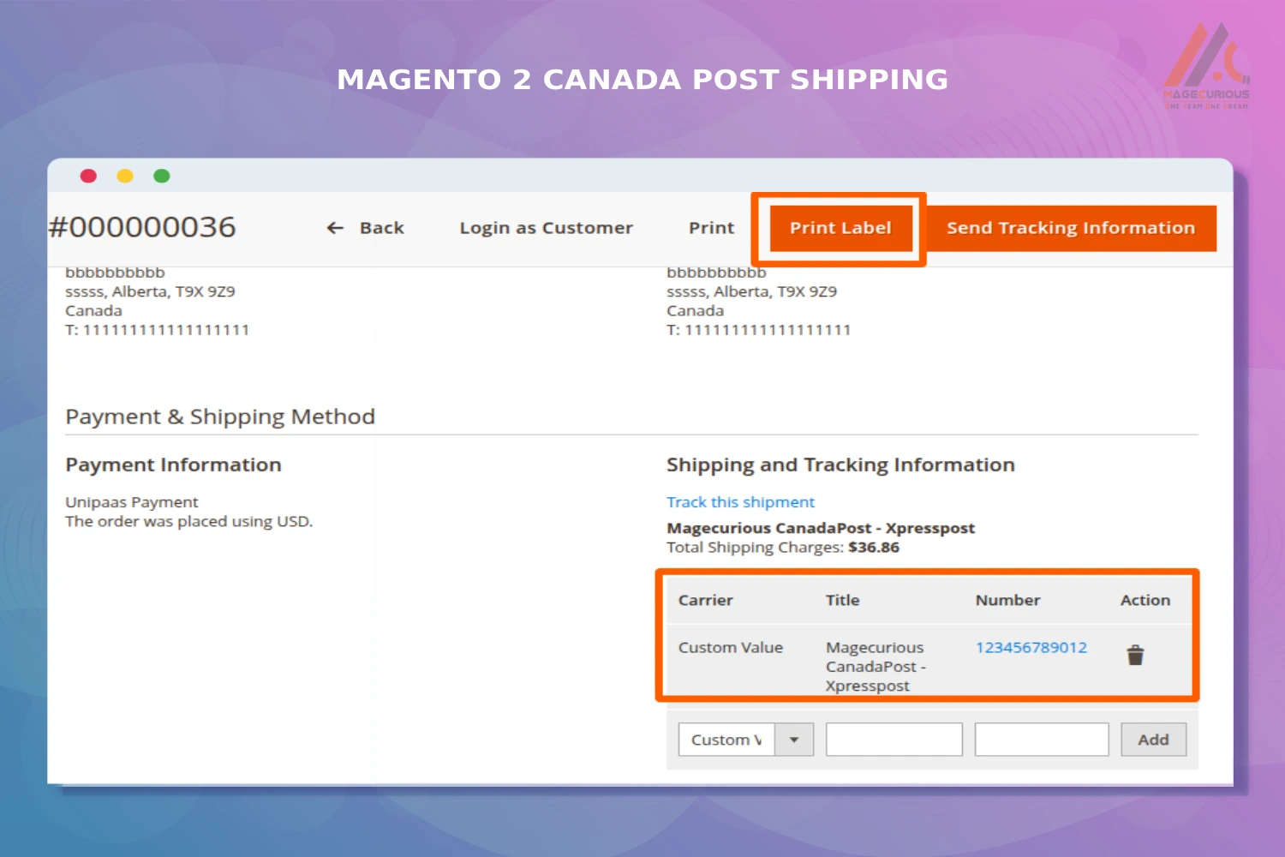Screen dimensions: 1285x857
Task: Select Login as Customer
Action: pyautogui.click(x=546, y=228)
